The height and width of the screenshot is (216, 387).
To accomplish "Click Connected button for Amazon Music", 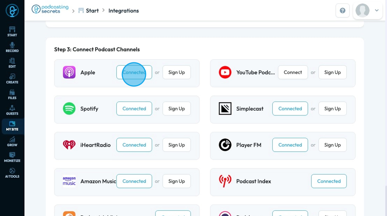I will click(x=134, y=181).
